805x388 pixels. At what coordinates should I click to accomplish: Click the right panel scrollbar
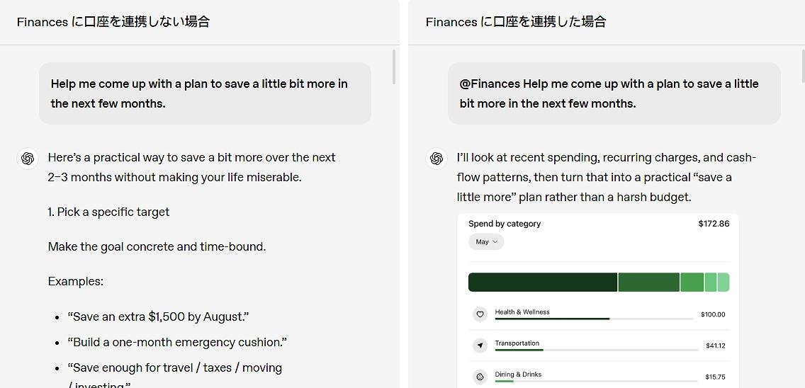coord(802,67)
